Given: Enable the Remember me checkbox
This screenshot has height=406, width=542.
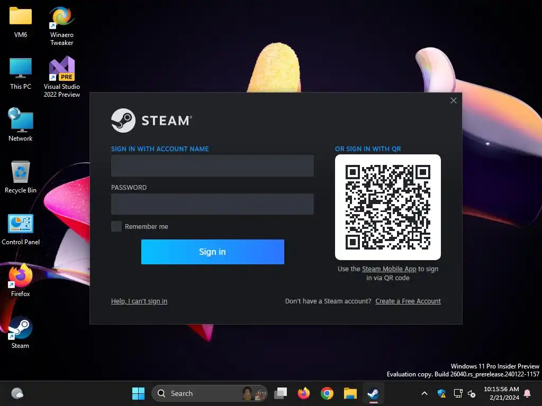Looking at the screenshot, I should [x=116, y=226].
